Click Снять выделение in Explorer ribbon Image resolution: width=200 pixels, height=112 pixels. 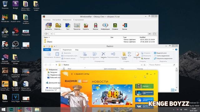tap(162, 56)
